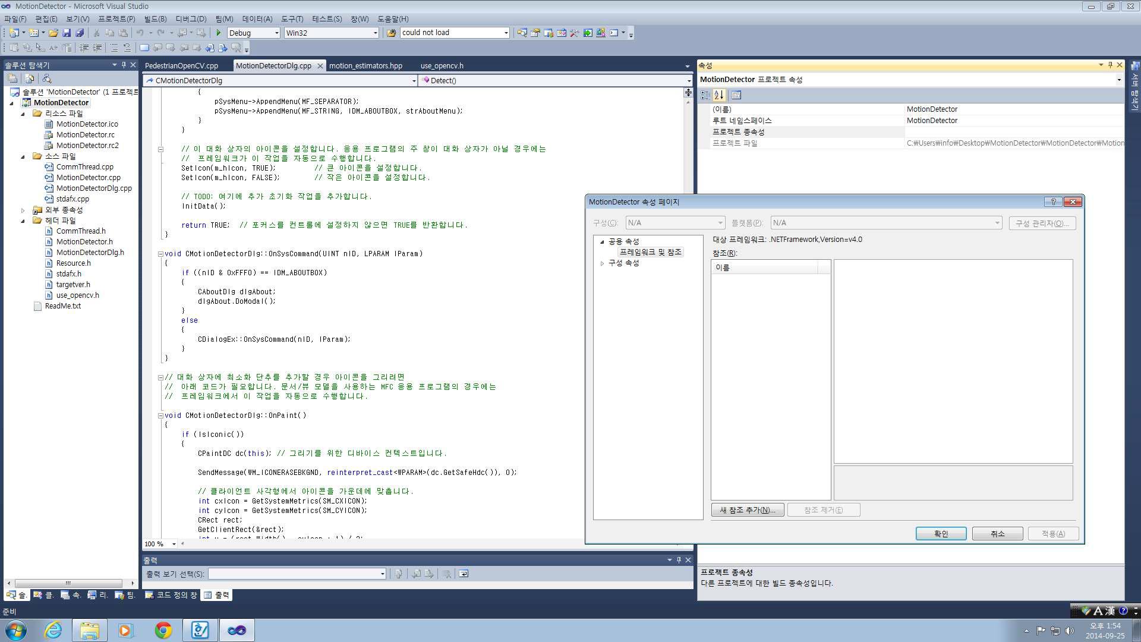
Task: Open the CMotionDetectorDlg class dropdown
Action: tap(414, 81)
